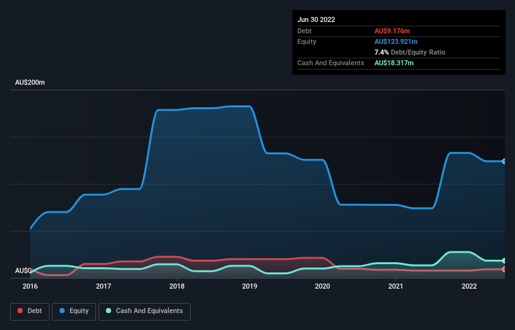Click the red Debt endpoint marker
515x330 pixels.
click(504, 269)
